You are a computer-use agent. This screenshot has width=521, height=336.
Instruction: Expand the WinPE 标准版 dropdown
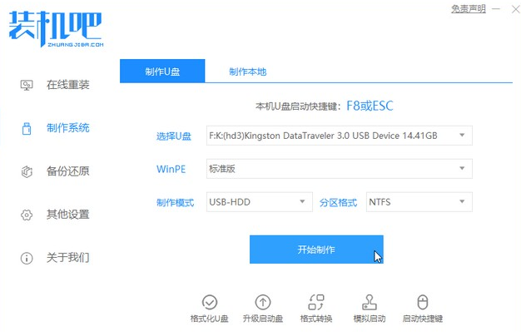340,169
